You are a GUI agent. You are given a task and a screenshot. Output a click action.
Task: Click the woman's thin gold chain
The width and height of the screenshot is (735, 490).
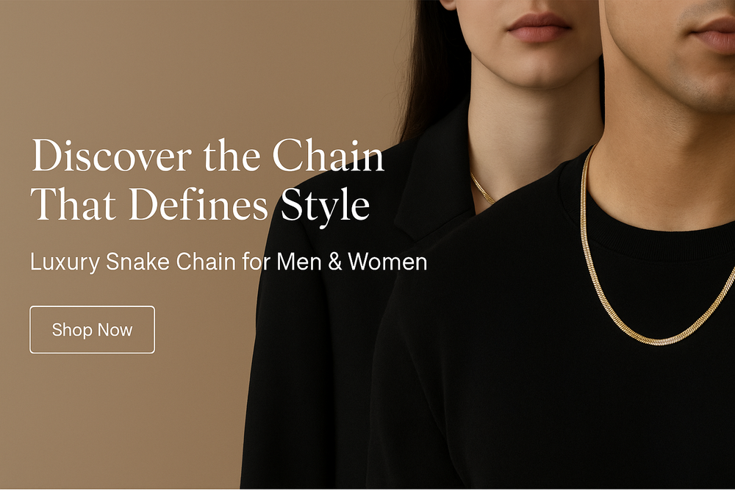pos(482,187)
